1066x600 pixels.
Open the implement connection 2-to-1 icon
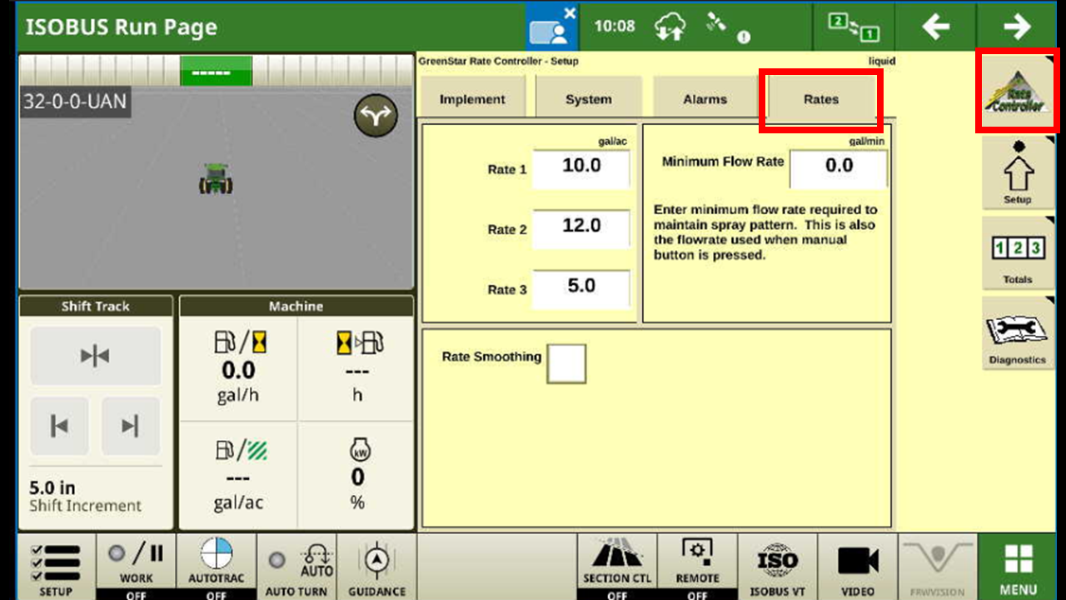click(x=854, y=27)
